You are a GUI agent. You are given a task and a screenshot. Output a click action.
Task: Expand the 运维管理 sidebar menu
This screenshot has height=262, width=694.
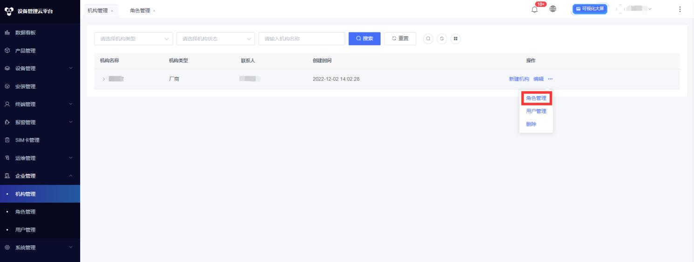point(71,158)
